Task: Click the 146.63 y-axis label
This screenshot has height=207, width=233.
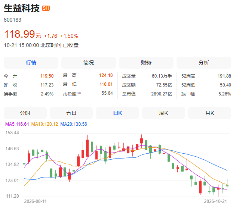Action: [12, 148]
